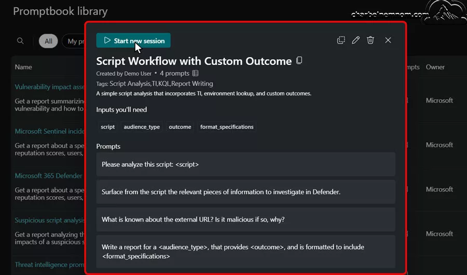Viewport: 467px width, 275px height.
Task: Click the outcome input tag
Action: point(180,127)
